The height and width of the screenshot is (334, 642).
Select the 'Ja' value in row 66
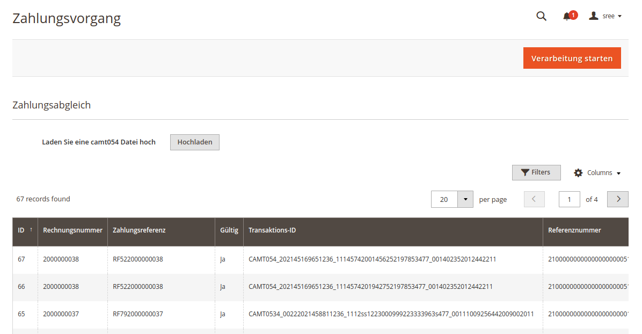223,286
